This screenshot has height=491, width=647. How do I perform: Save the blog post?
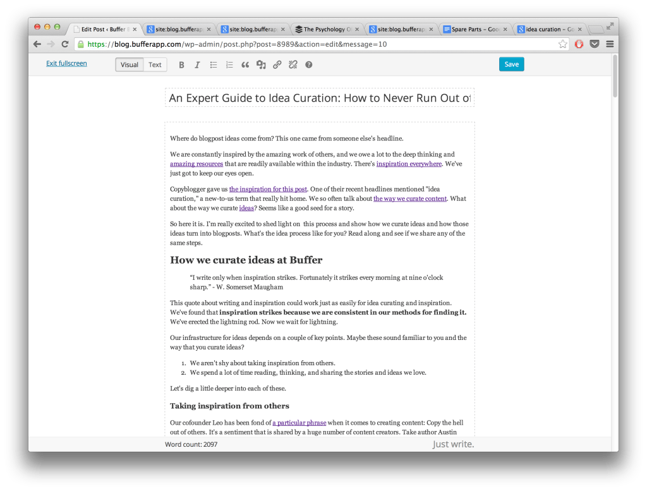point(511,64)
